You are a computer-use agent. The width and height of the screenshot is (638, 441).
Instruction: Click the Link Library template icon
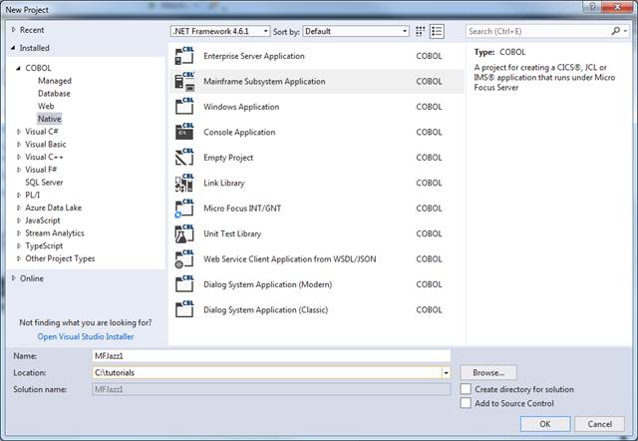point(184,183)
